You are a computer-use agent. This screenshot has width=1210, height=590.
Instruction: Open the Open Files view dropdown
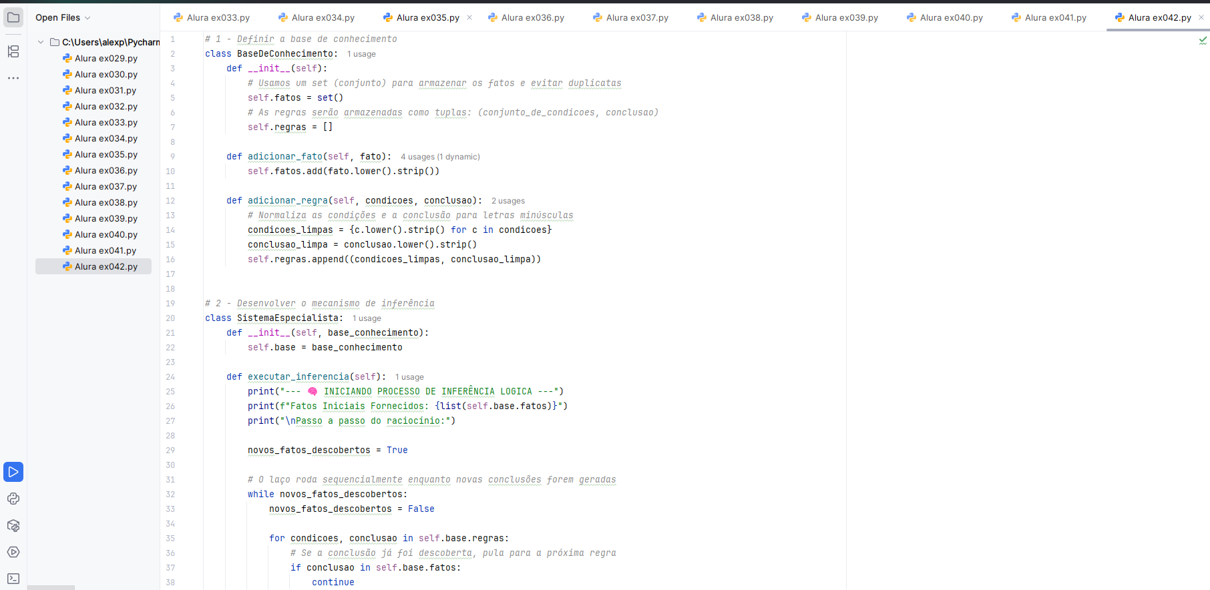click(x=63, y=17)
